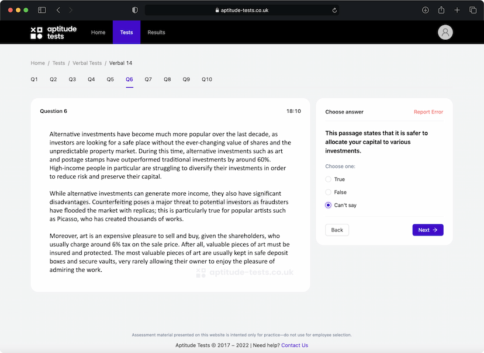
Task: Click the Share icon in the toolbar
Action: 441,10
